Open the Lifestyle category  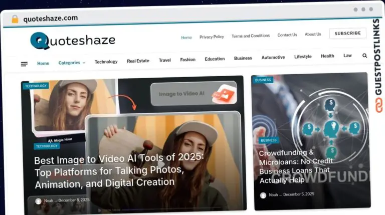tap(303, 57)
